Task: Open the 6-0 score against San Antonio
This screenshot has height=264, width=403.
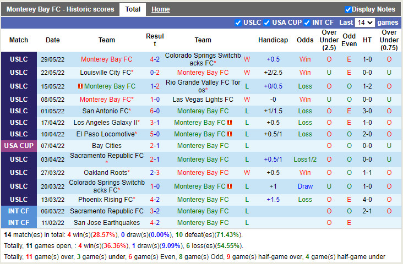Action: 155,111
